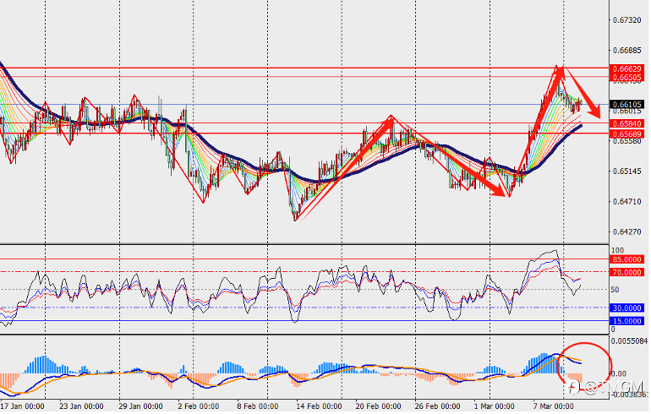Select the red 85.0000 level label
Image resolution: width=651 pixels, height=414 pixels.
[627, 259]
